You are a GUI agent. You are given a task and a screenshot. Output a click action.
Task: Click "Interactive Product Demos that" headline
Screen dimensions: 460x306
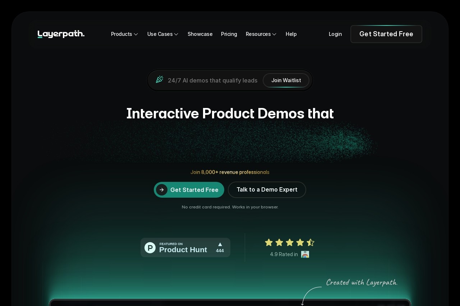click(x=230, y=113)
